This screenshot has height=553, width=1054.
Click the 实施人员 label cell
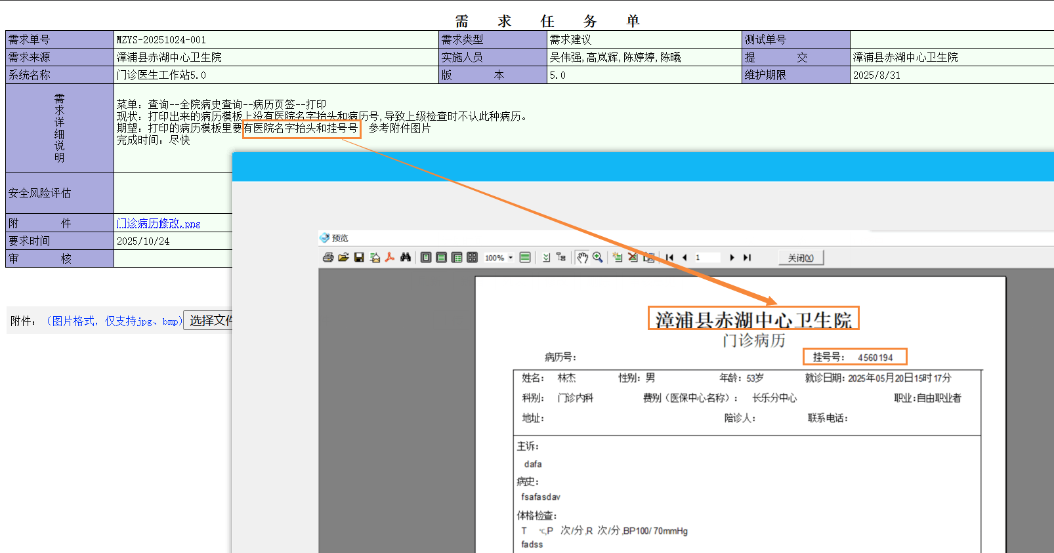pos(492,57)
